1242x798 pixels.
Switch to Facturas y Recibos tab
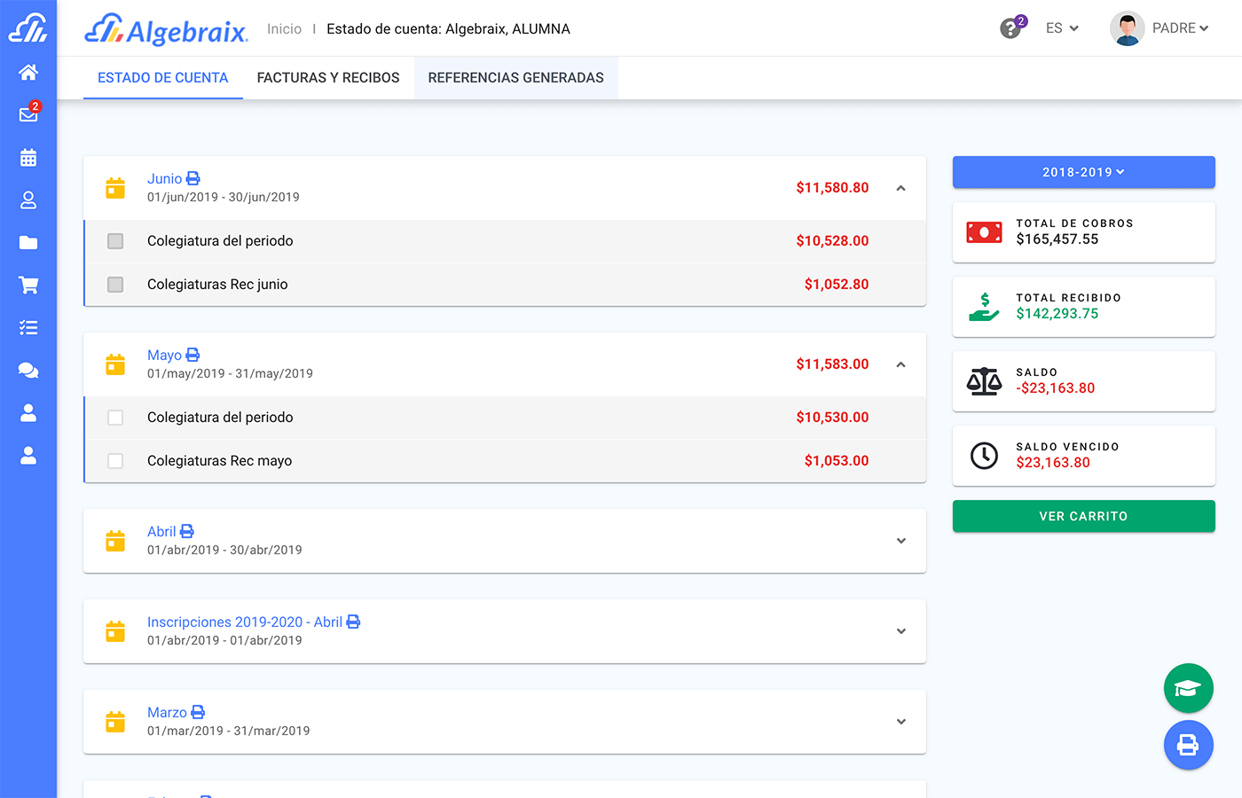point(328,78)
